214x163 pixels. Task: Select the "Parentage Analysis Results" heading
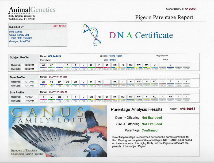pyautogui.click(x=137, y=109)
